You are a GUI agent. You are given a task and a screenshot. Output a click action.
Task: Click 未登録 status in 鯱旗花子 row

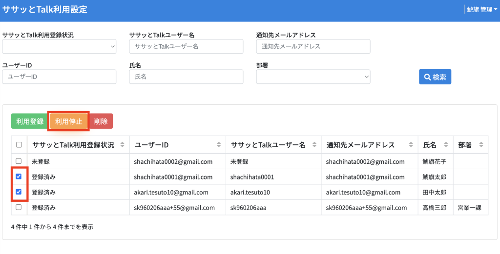tap(41, 162)
